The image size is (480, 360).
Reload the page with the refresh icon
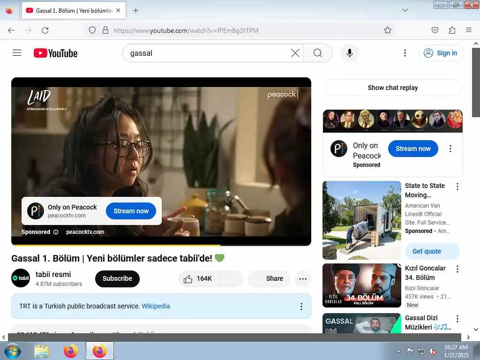click(45, 30)
